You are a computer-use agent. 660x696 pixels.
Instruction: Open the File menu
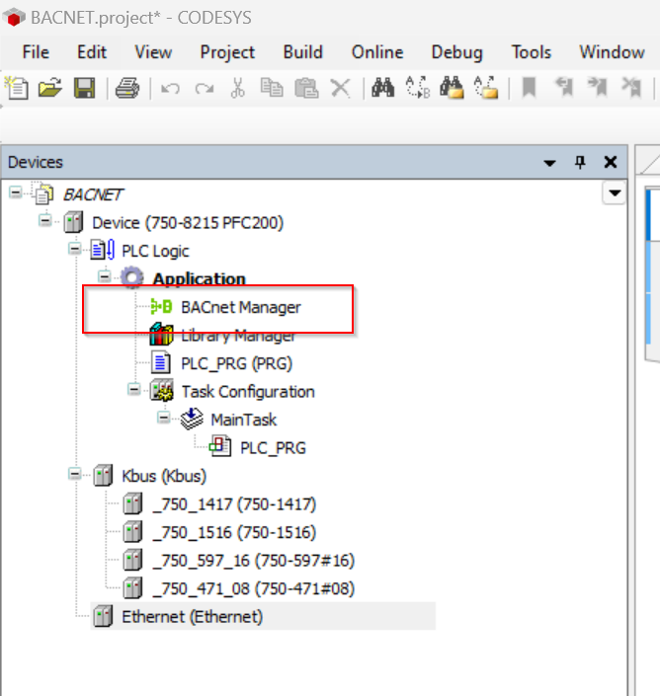click(x=36, y=52)
